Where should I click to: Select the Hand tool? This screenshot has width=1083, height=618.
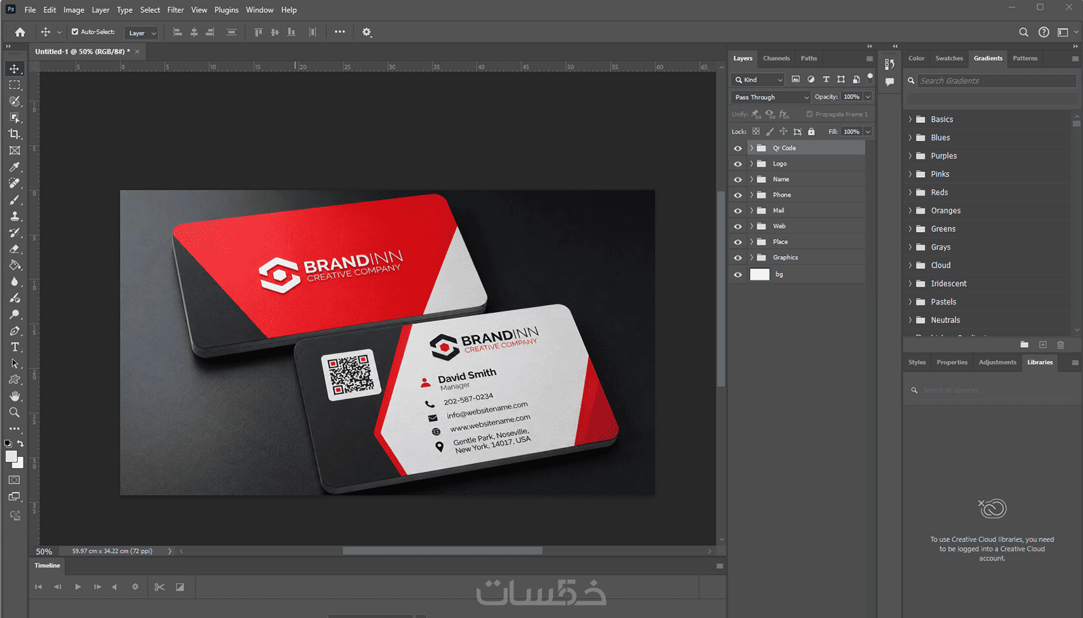click(x=15, y=396)
